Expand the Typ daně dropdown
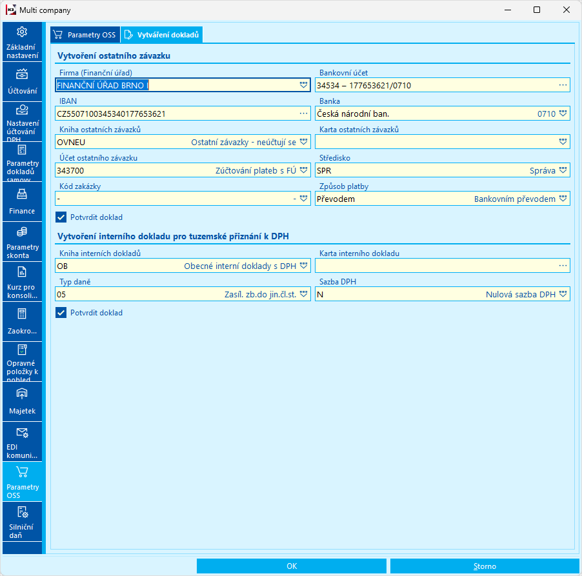The image size is (582, 576). click(x=304, y=294)
